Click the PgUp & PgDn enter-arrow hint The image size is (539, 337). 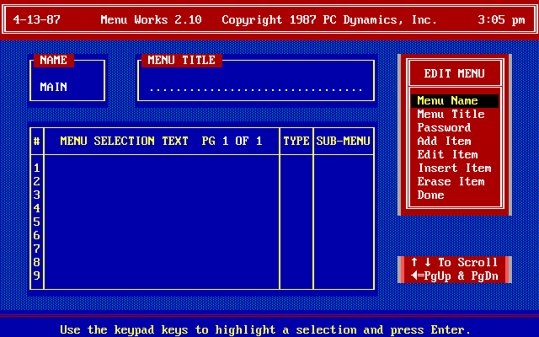(x=455, y=275)
